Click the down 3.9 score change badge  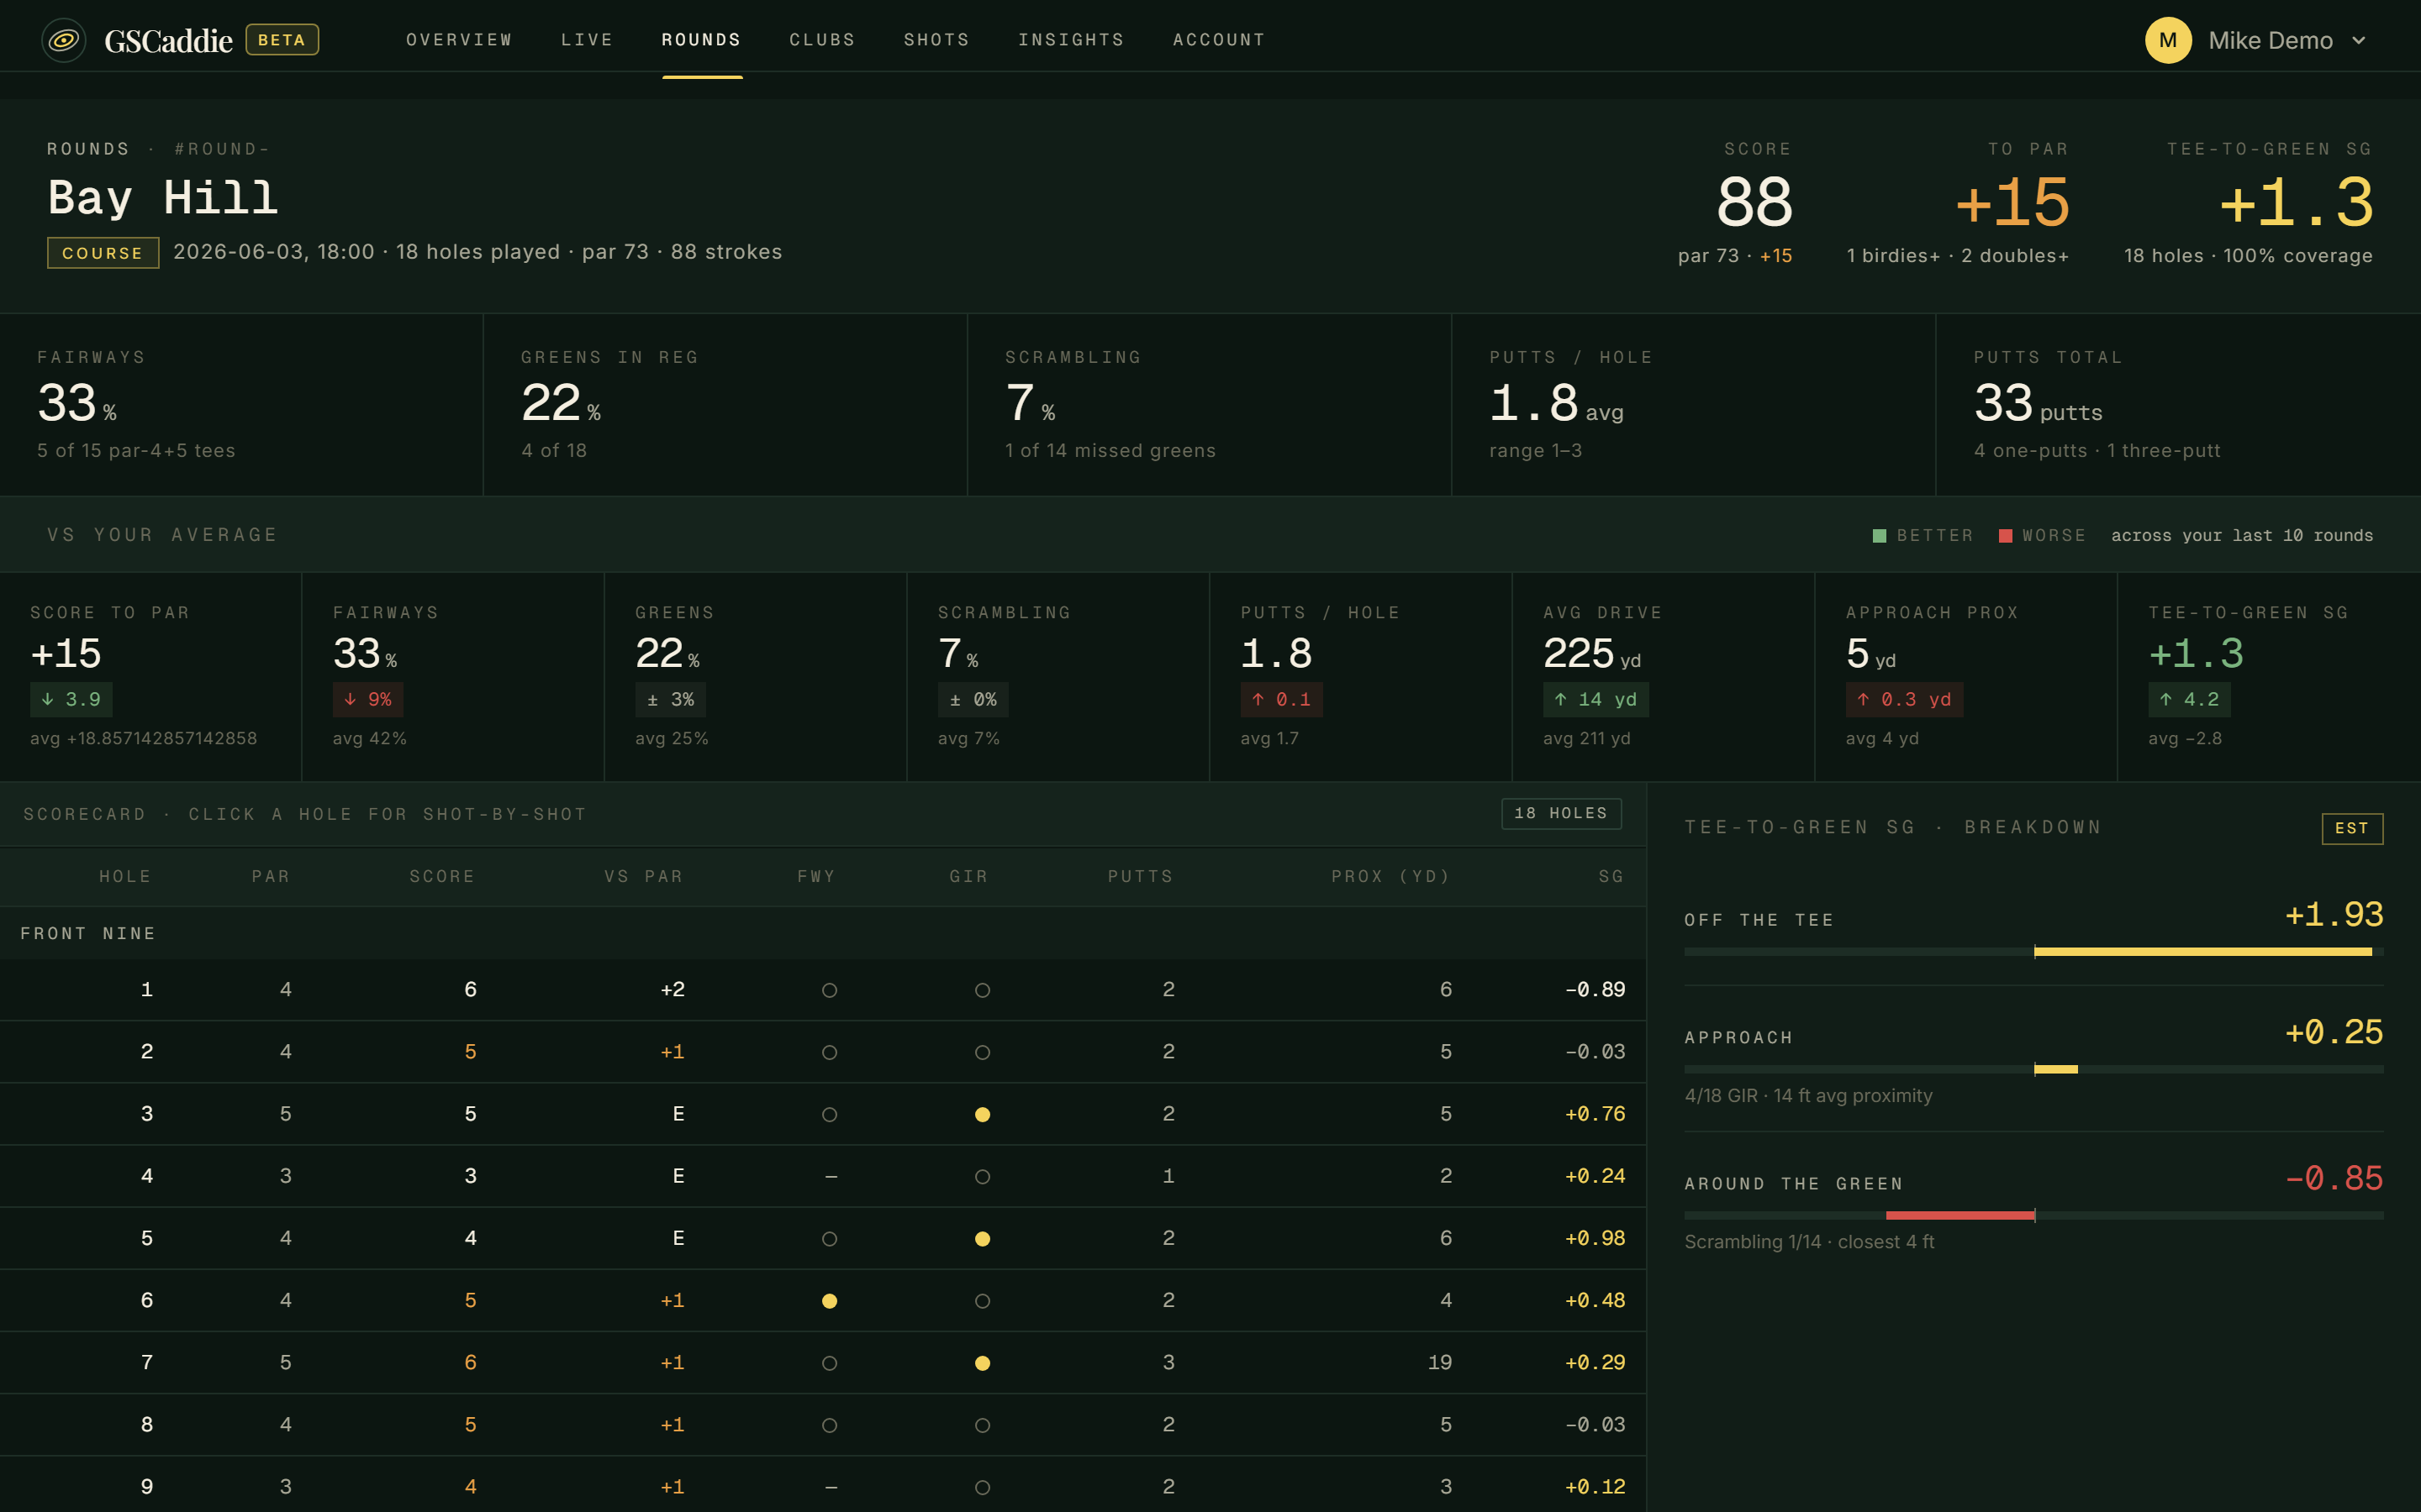point(71,700)
